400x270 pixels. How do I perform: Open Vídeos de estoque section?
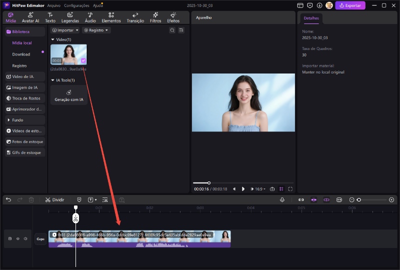(25, 131)
